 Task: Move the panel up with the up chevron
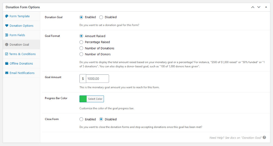pyautogui.click(x=253, y=7)
